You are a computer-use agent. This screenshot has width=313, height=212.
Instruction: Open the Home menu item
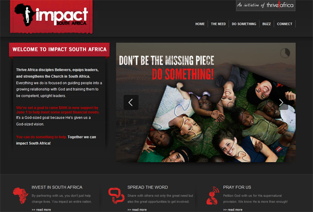pos(200,24)
